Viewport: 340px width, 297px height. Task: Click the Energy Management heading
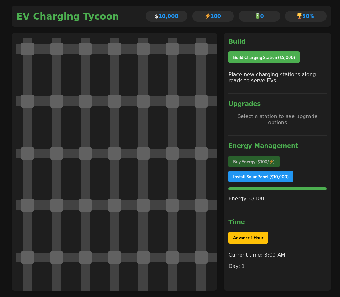263,146
